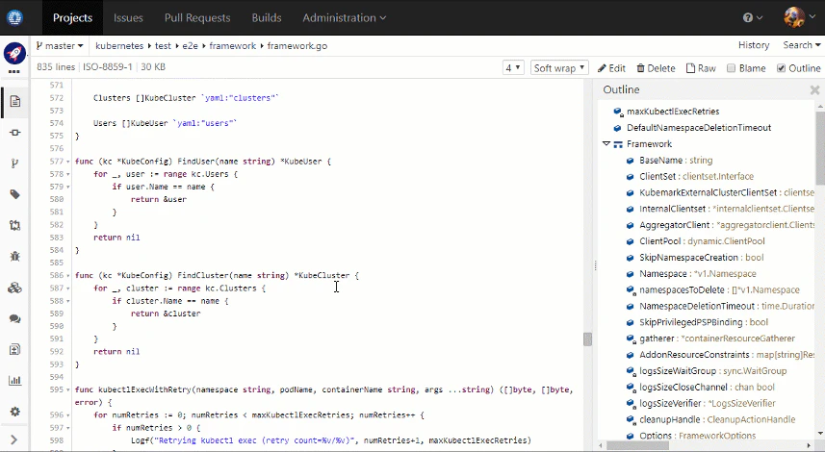Viewport: 825px width, 452px height.
Task: Fold code at line 577
Action: pos(68,162)
